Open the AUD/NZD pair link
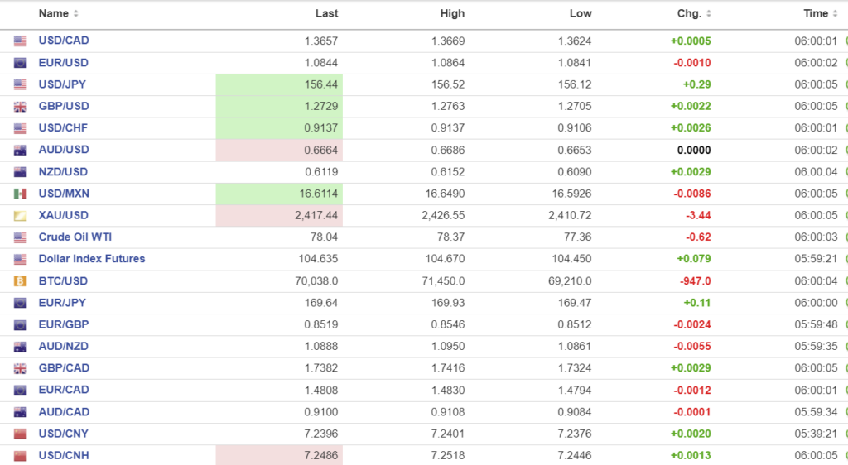848x465 pixels. (64, 346)
